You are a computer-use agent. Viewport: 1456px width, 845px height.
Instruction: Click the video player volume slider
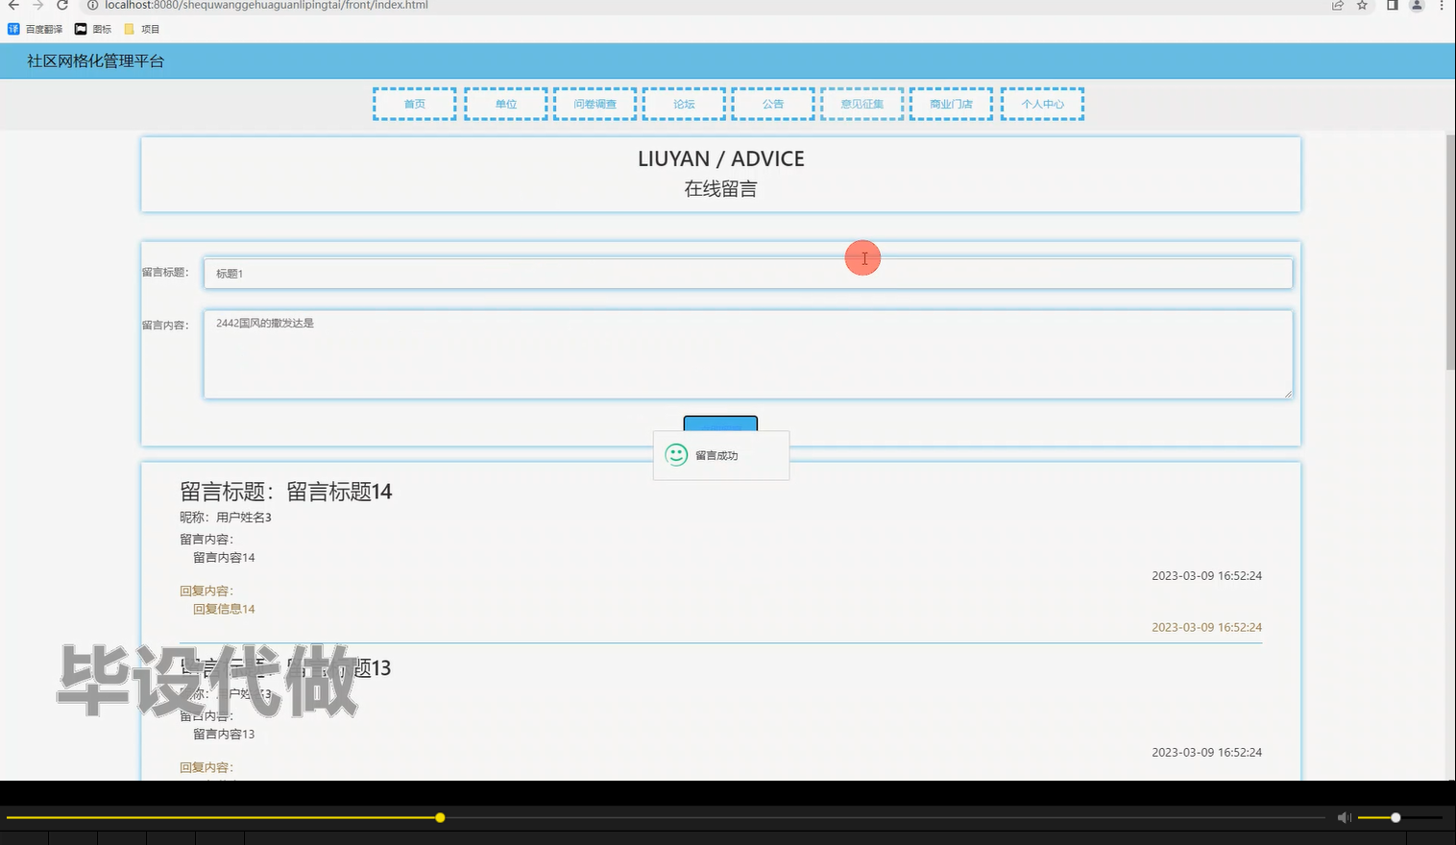1400,818
